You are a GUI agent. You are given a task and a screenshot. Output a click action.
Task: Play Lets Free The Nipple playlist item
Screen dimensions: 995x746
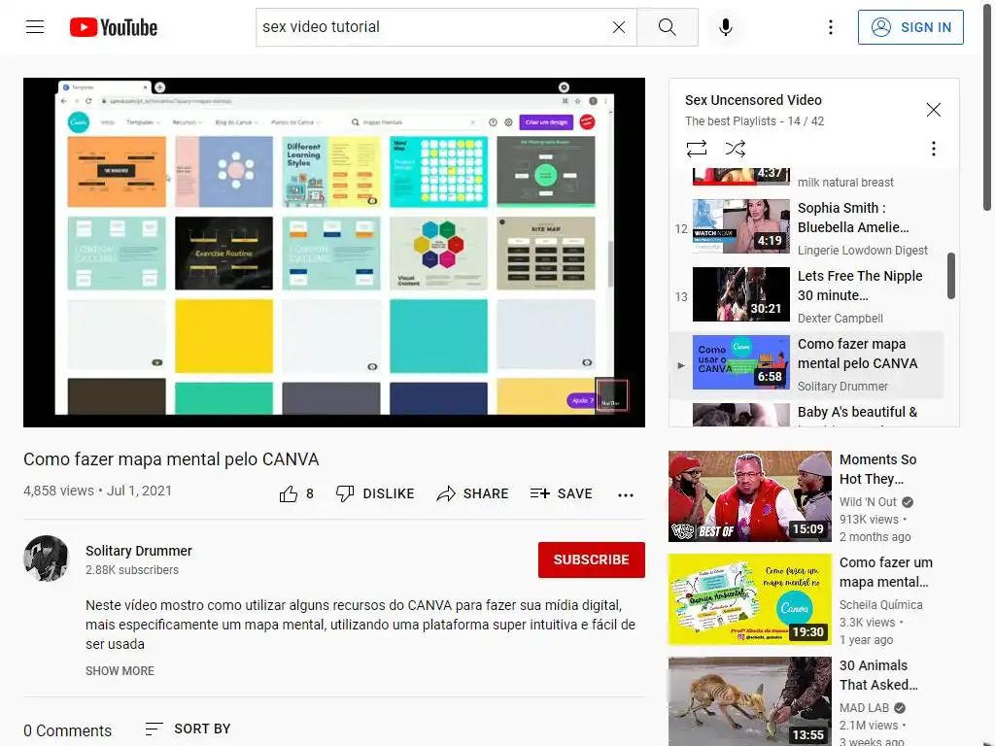tap(807, 296)
